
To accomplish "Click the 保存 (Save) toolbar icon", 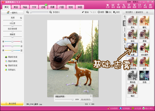I will pos(113,6).
